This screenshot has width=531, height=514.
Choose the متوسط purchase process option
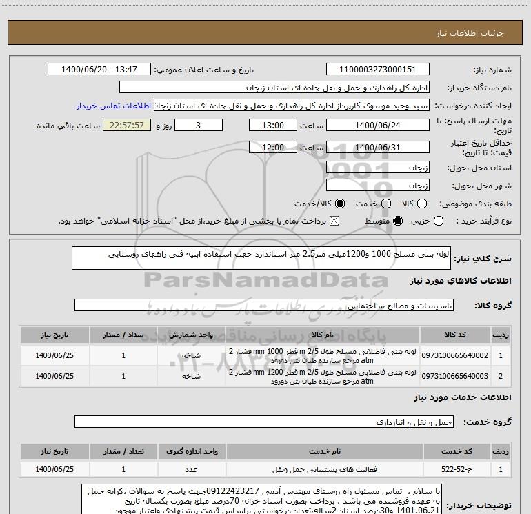(x=398, y=221)
